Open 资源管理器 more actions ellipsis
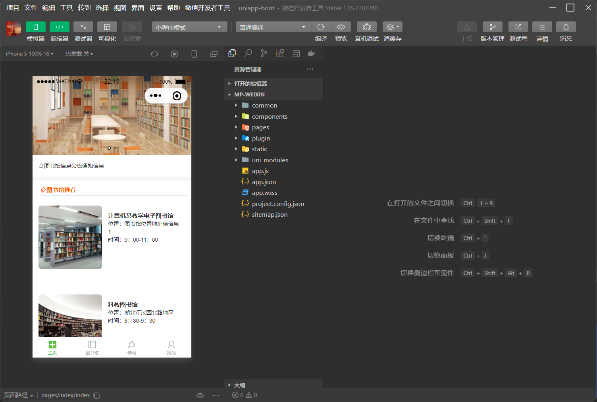 pos(310,69)
